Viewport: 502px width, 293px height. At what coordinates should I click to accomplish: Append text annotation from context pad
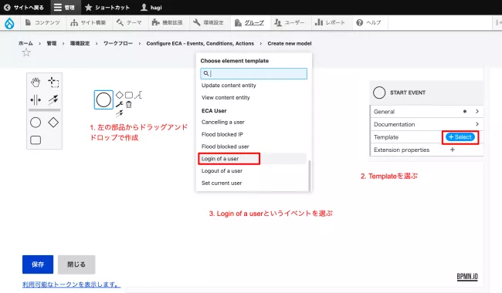(138, 95)
